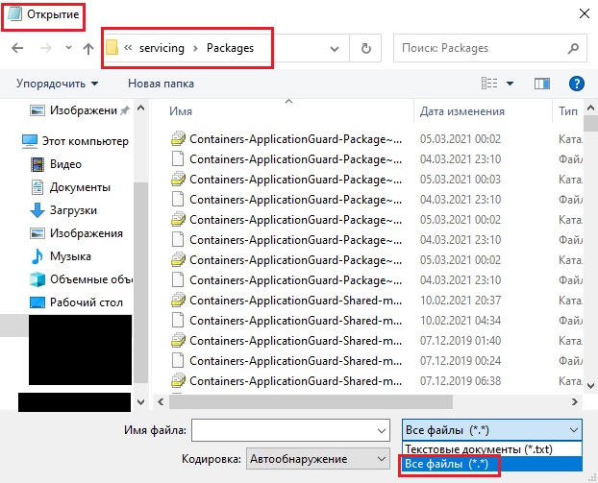Select pinned Изображени quick access item
The width and height of the screenshot is (598, 483).
[x=79, y=110]
